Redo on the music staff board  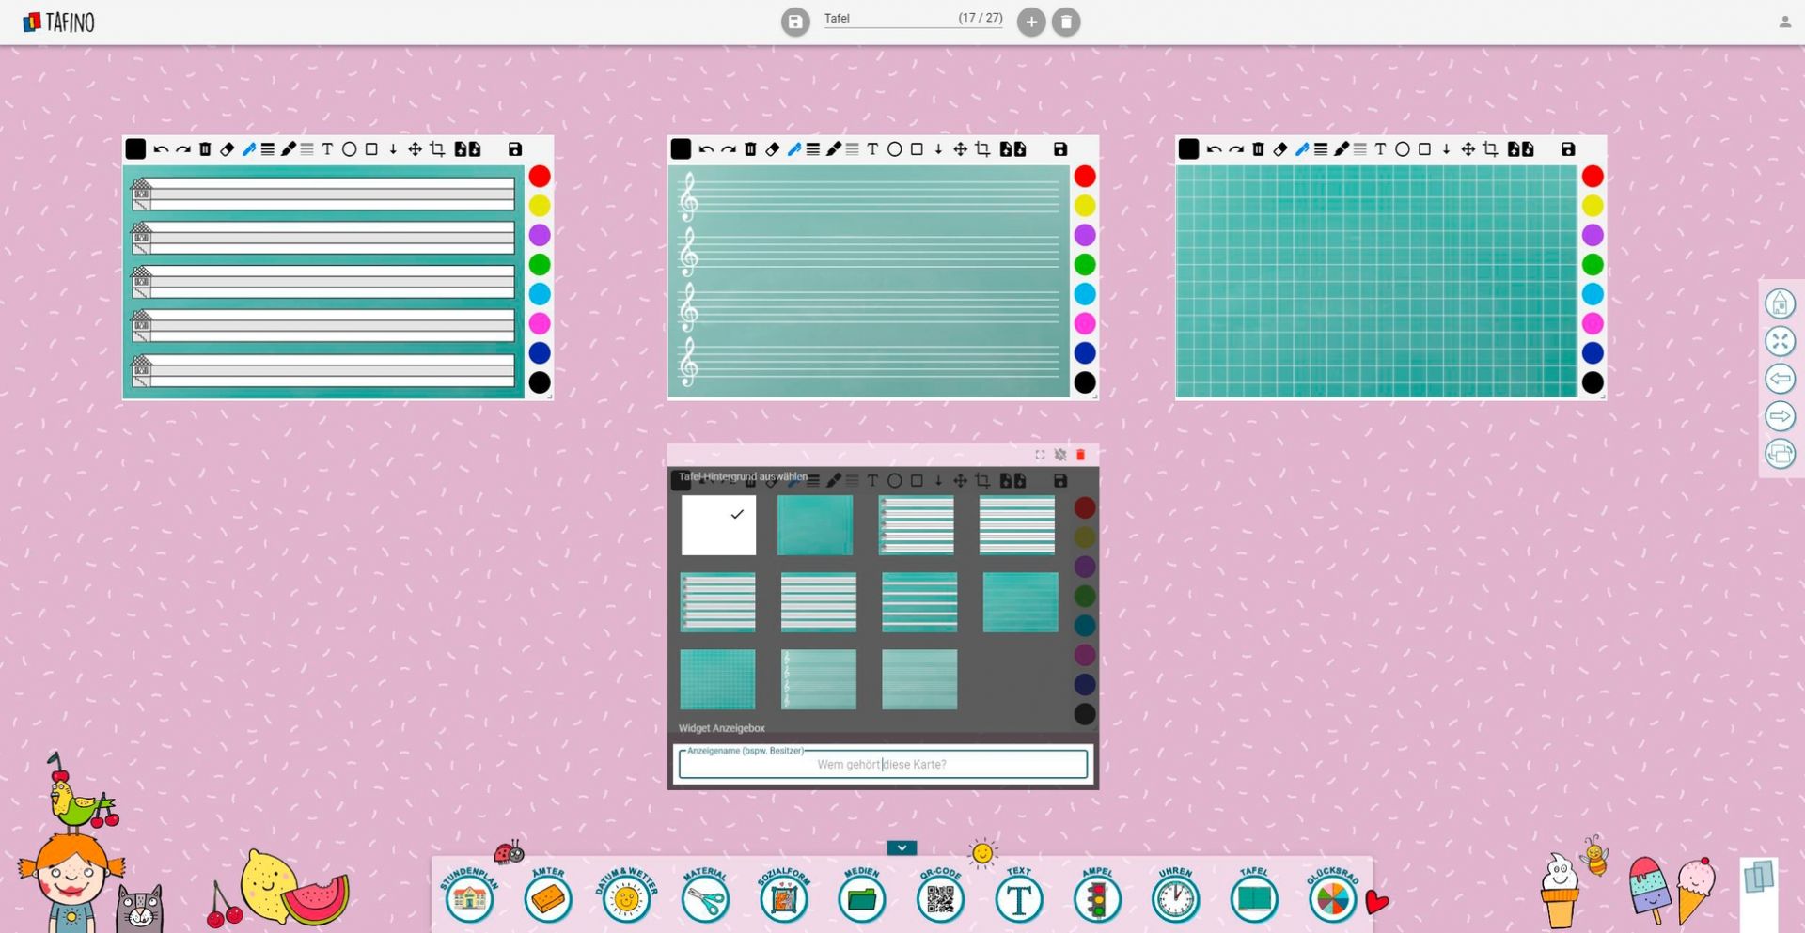729,149
